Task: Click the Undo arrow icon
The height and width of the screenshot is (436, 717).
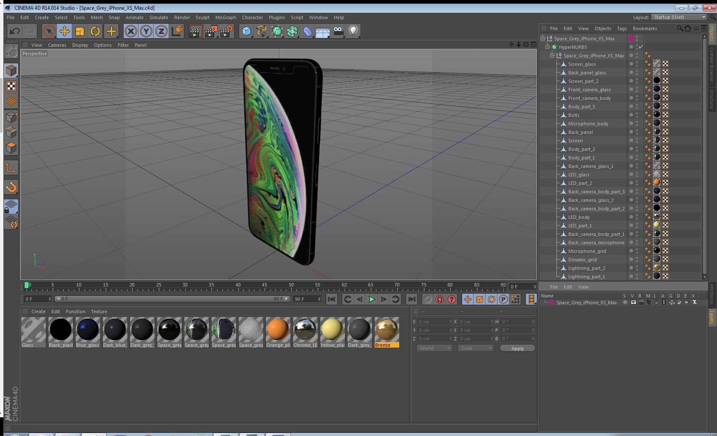Action: (15, 31)
